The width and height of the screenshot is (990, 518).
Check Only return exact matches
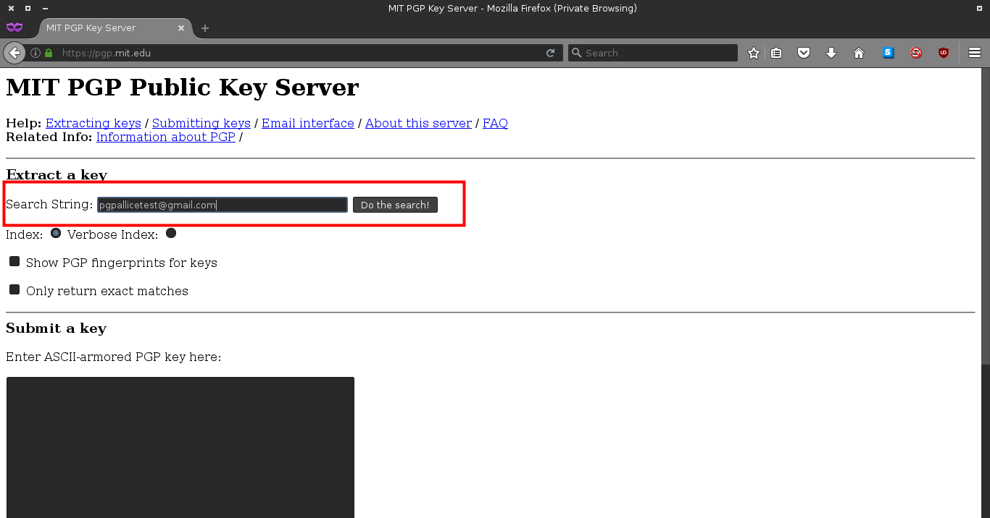pos(14,289)
